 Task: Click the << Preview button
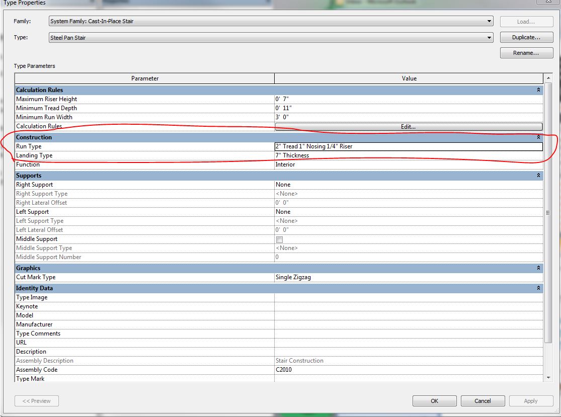click(x=37, y=401)
